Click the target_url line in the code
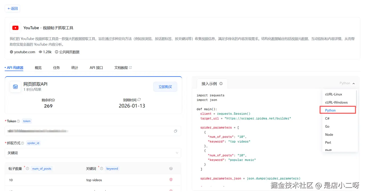The image size is (365, 195). click(246, 118)
